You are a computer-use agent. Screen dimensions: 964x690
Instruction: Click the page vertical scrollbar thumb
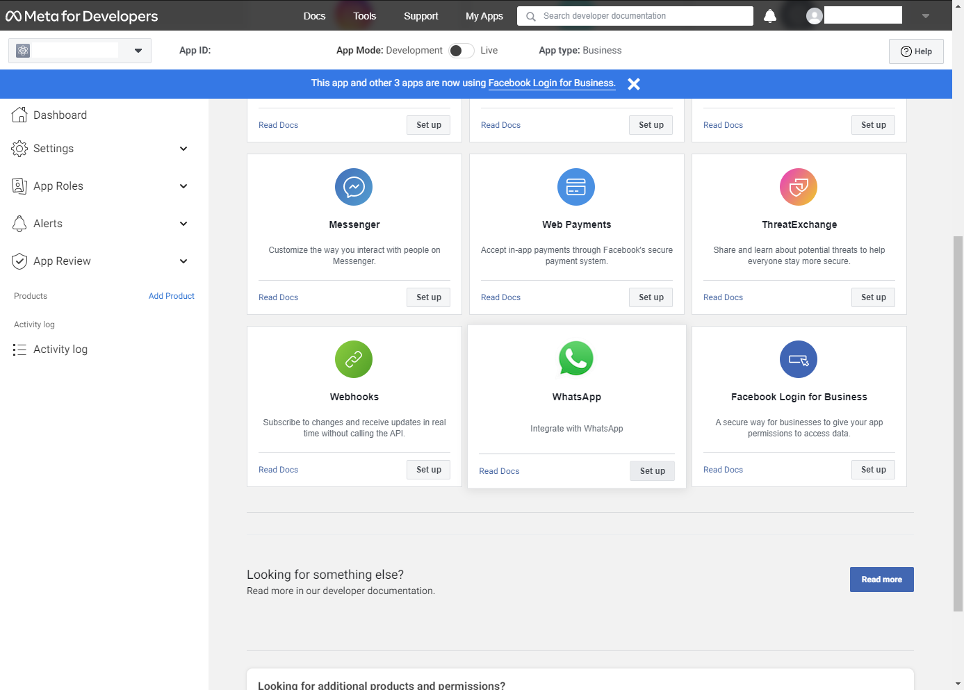tap(958, 424)
